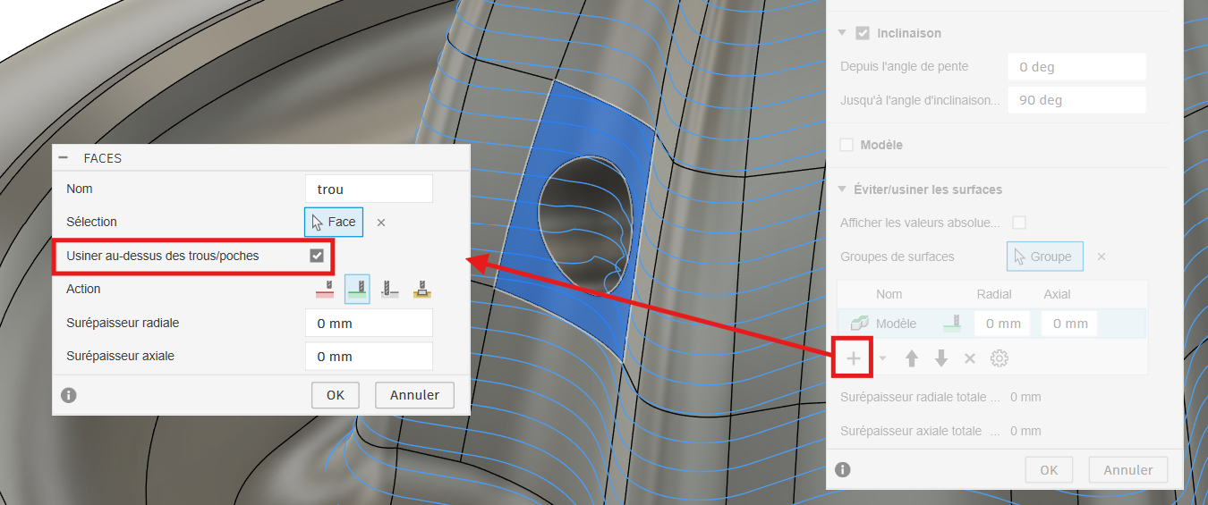Collapse the FACES dialog panel
The image size is (1208, 505).
pos(64,157)
